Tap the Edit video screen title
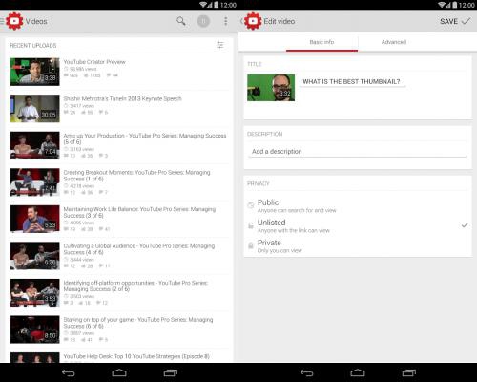This screenshot has width=477, height=382. [x=280, y=21]
